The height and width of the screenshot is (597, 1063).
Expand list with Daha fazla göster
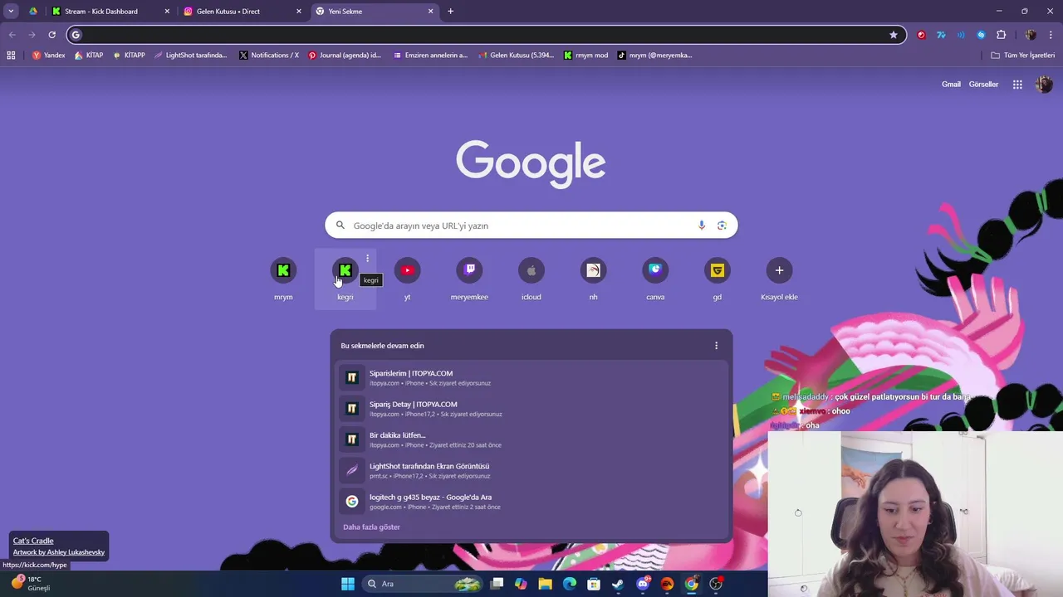tap(371, 527)
